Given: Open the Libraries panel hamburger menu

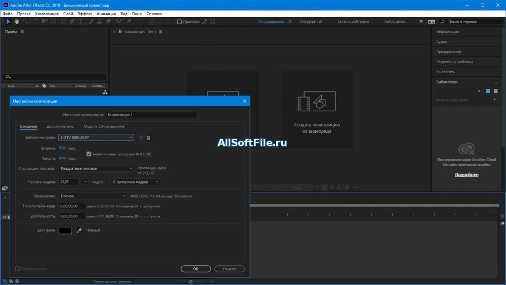Looking at the screenshot, I should pyautogui.click(x=496, y=82).
